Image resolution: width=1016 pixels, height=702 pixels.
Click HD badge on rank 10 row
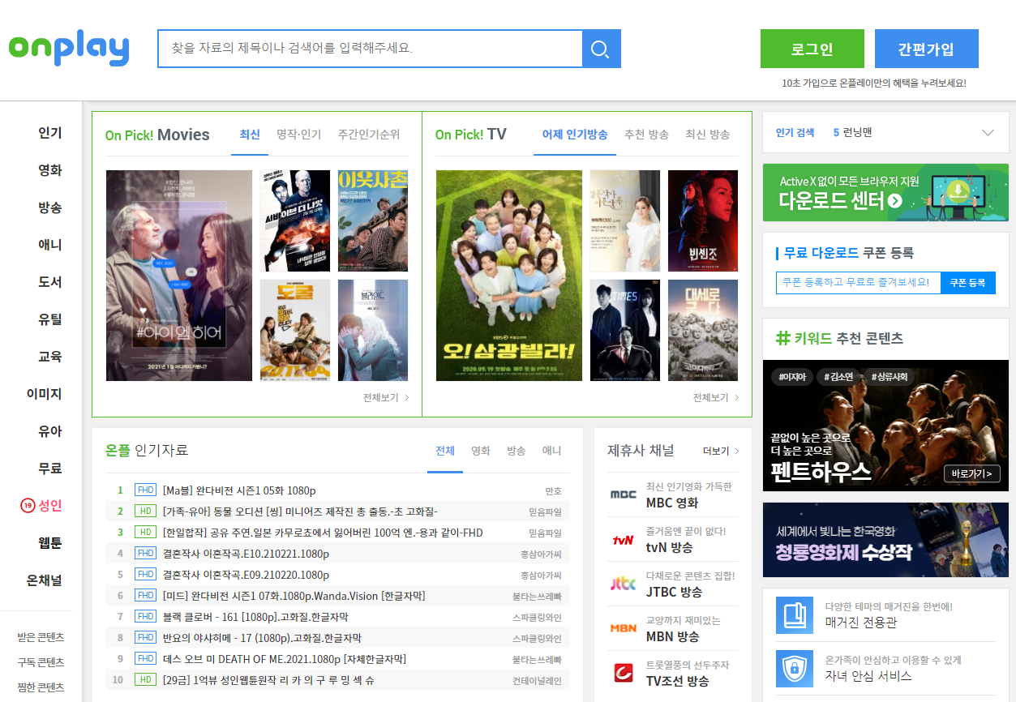[146, 680]
